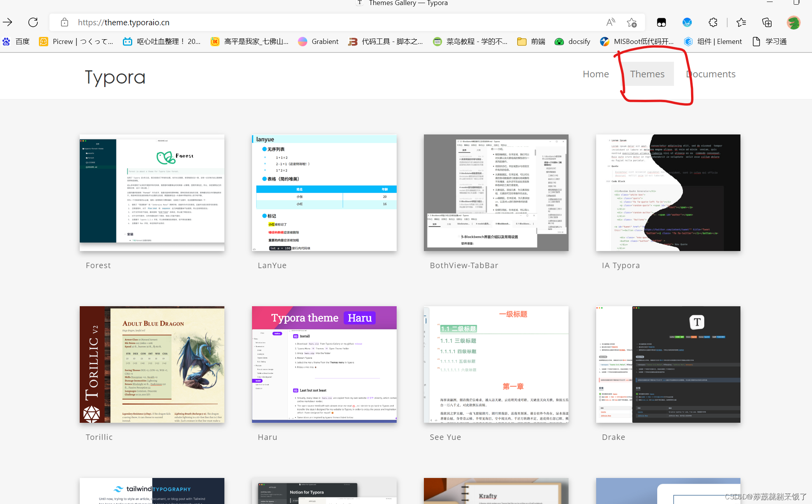The height and width of the screenshot is (504, 812).
Task: Open the favorites list icon
Action: tap(741, 22)
